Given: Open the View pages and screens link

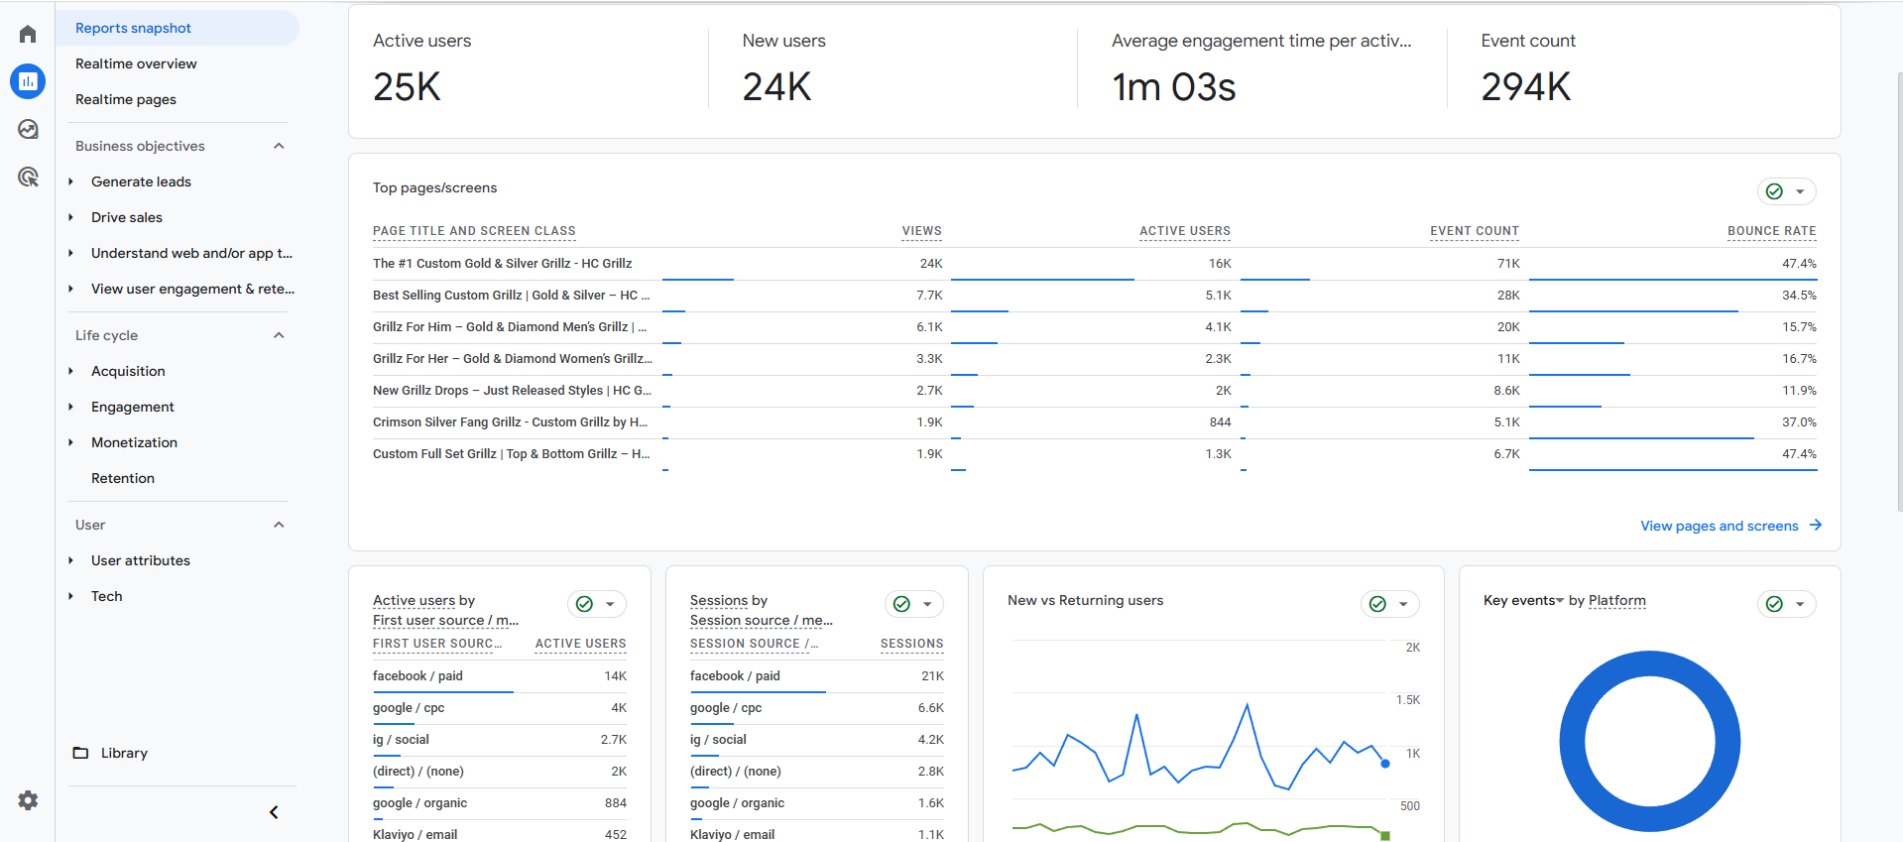Looking at the screenshot, I should click(x=1719, y=526).
